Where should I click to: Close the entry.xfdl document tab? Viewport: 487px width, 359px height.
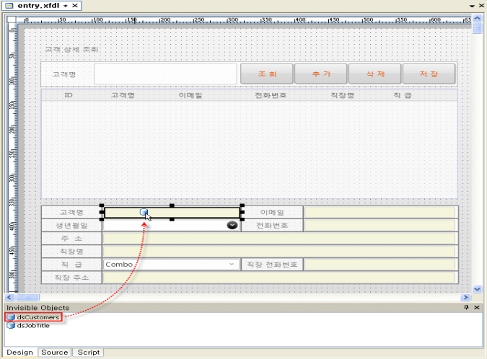[x=76, y=5]
